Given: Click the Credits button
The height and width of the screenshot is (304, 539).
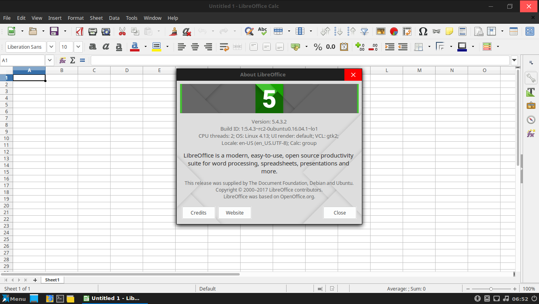Looking at the screenshot, I should 199,213.
